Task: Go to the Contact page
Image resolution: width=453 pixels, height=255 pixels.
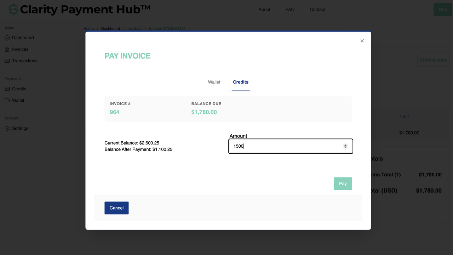Action: pos(317,10)
